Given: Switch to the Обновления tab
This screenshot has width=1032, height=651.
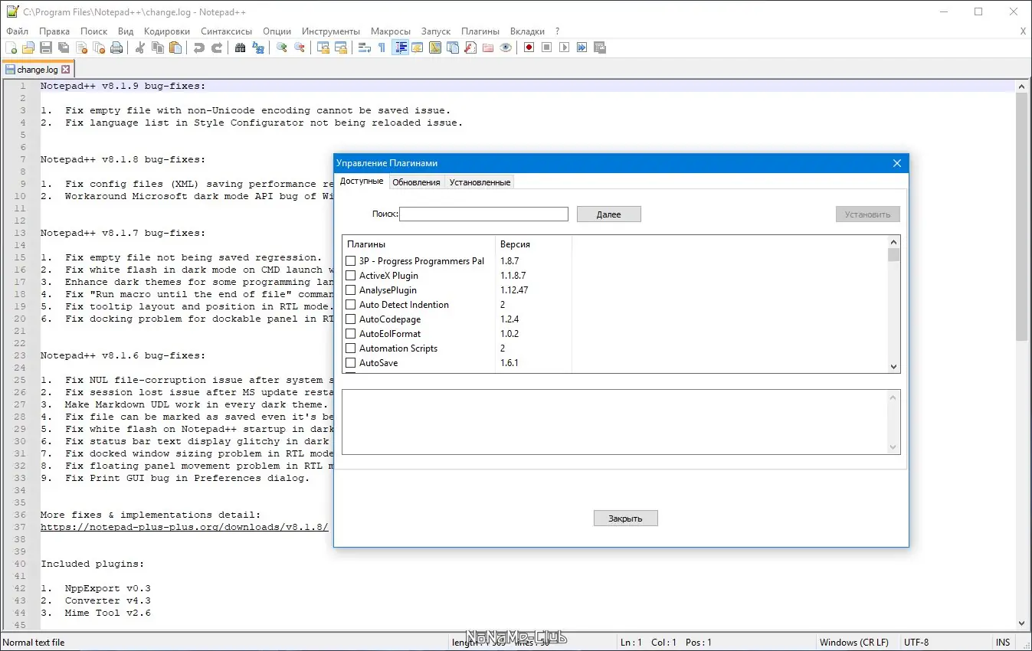Looking at the screenshot, I should [416, 182].
